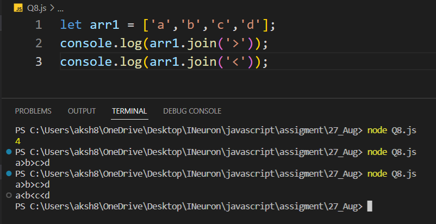Select the TERMINAL tab
Screen dimensions: 436x224
click(x=129, y=111)
